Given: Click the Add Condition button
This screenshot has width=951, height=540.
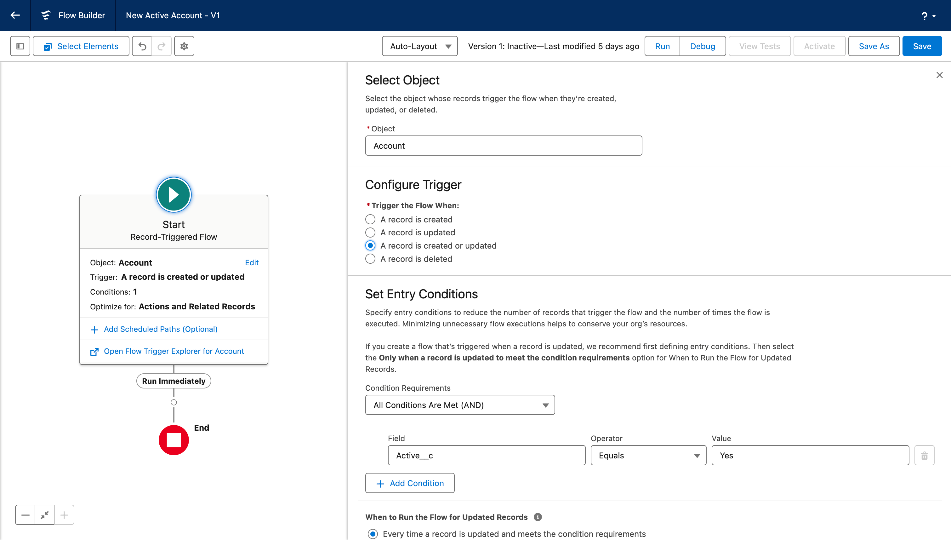Looking at the screenshot, I should point(410,483).
